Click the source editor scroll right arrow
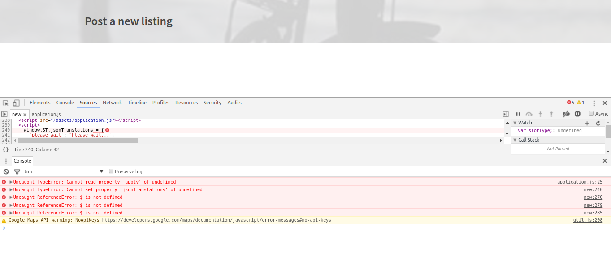 click(x=501, y=140)
